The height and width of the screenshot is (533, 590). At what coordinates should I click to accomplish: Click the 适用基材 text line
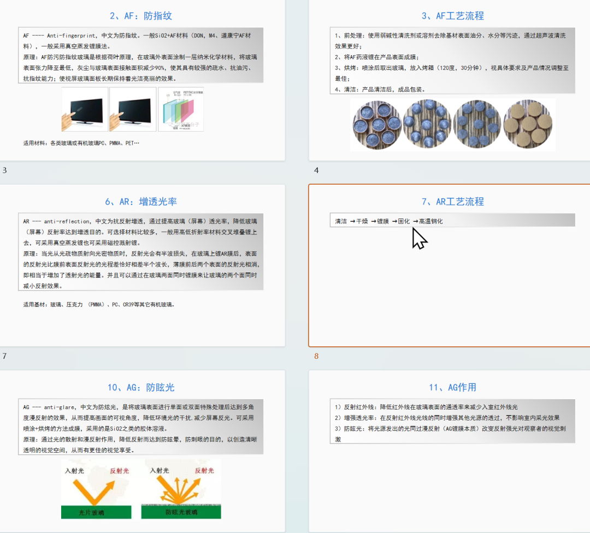98,304
